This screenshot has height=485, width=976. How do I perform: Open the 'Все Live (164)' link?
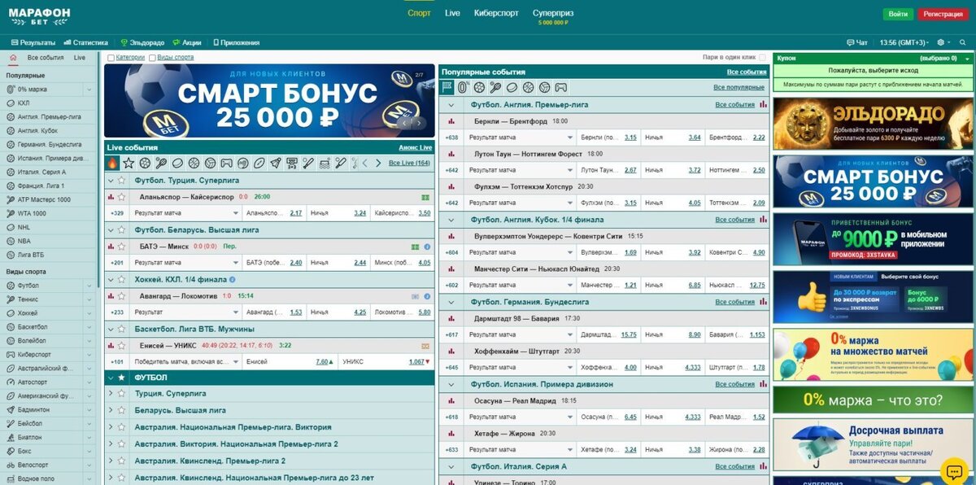[x=408, y=164]
